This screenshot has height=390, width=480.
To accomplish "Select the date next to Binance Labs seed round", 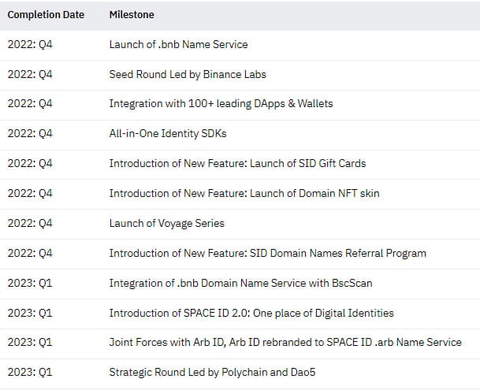I will tap(30, 74).
